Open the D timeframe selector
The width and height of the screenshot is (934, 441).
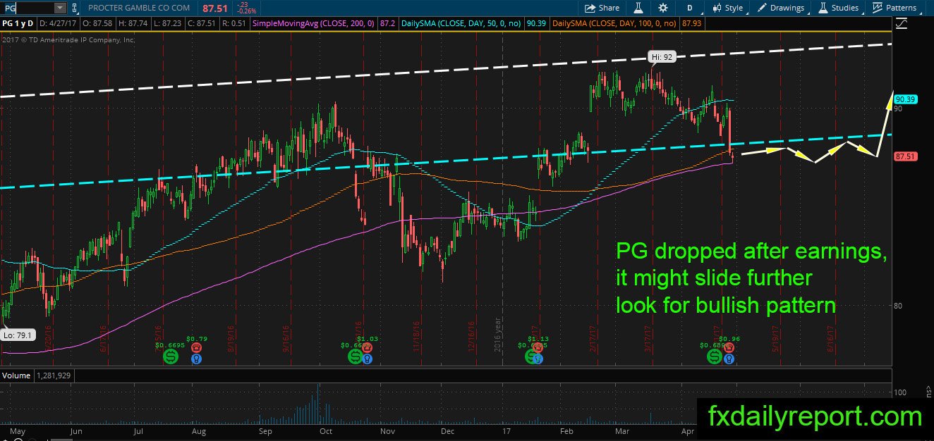tap(689, 8)
